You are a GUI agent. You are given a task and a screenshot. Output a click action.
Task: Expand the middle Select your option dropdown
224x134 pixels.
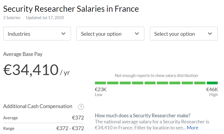point(110,34)
